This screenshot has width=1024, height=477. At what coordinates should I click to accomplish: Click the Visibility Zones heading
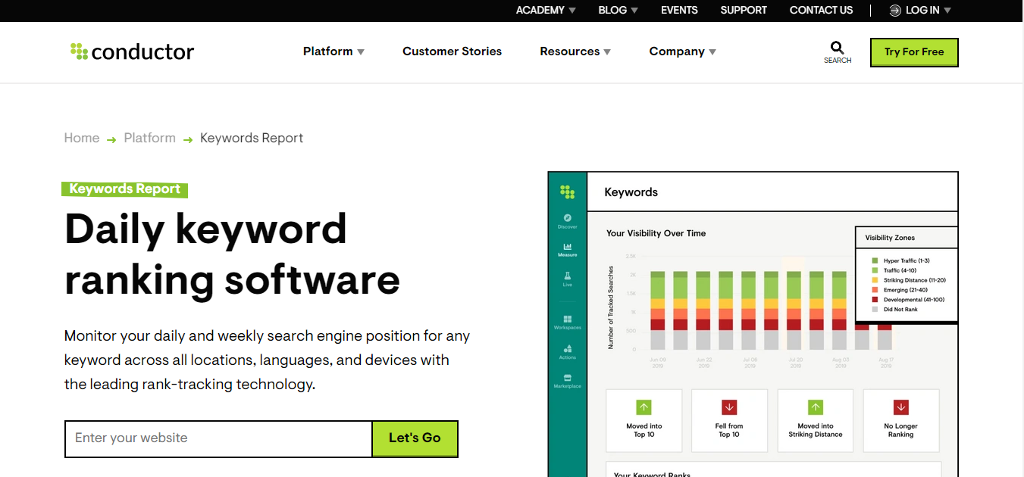coord(890,238)
